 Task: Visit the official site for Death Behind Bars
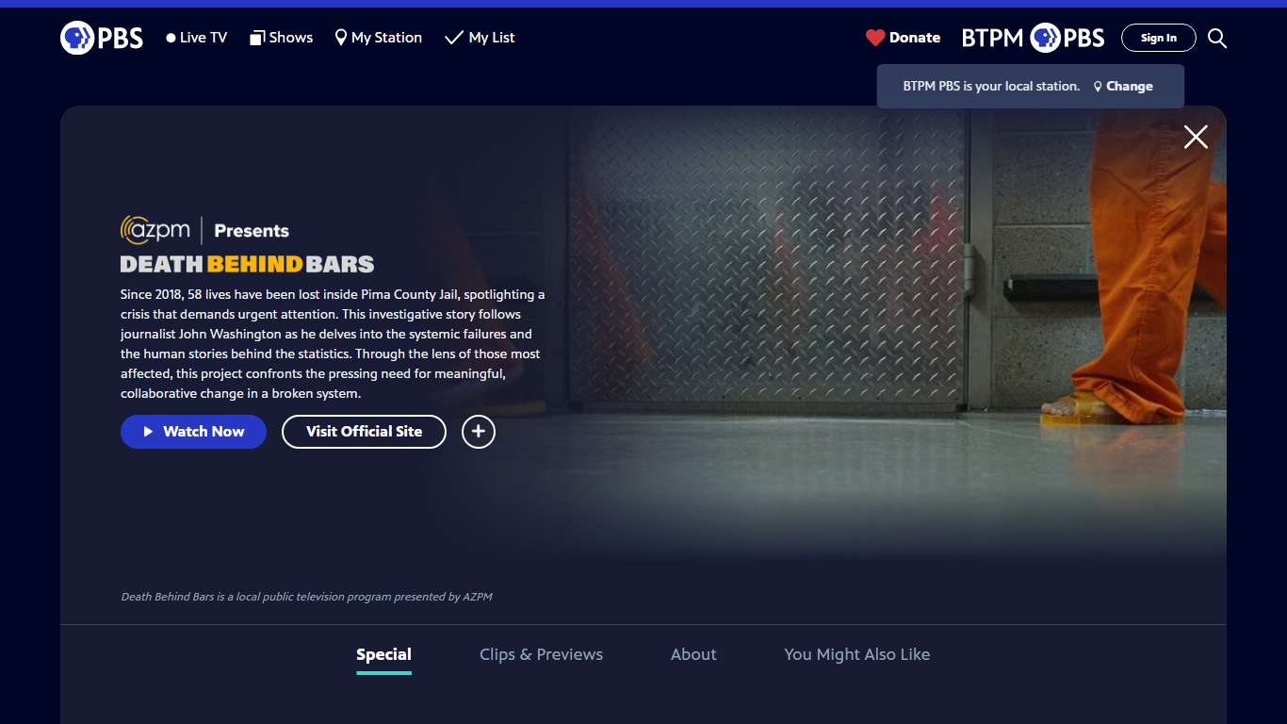(x=364, y=432)
